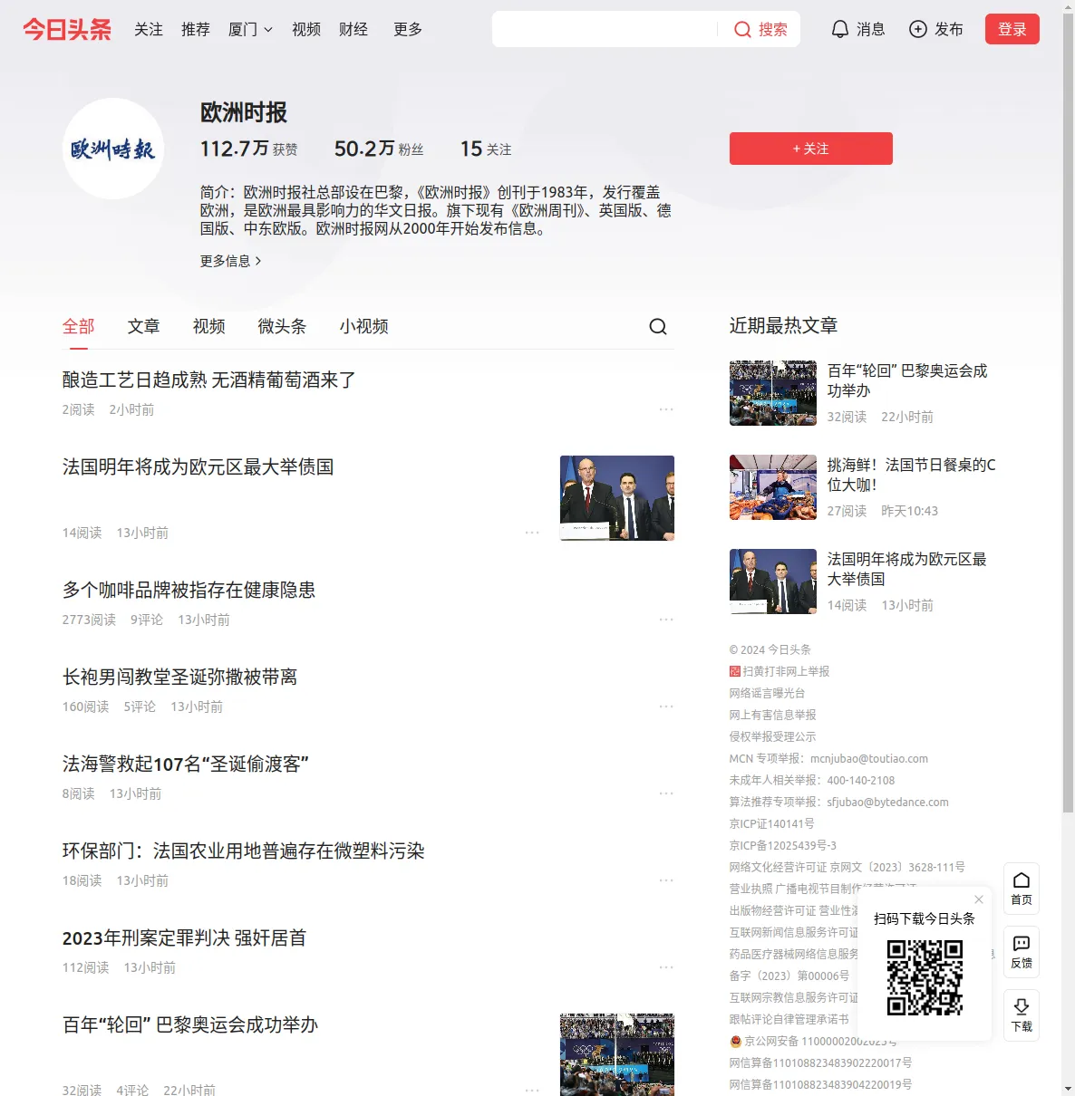Select the 财经 nav item
Viewport: 1075px width, 1096px height.
[x=353, y=29]
